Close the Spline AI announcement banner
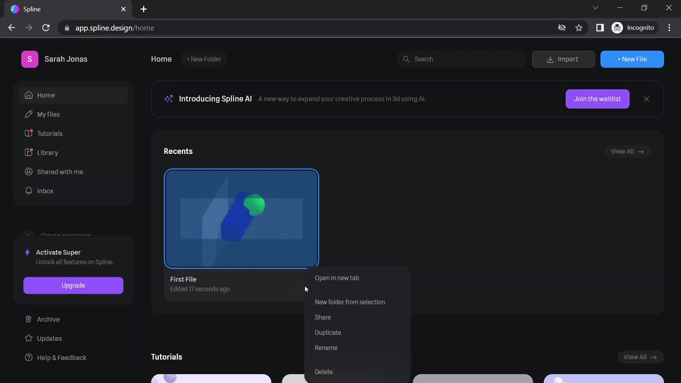 (x=647, y=99)
